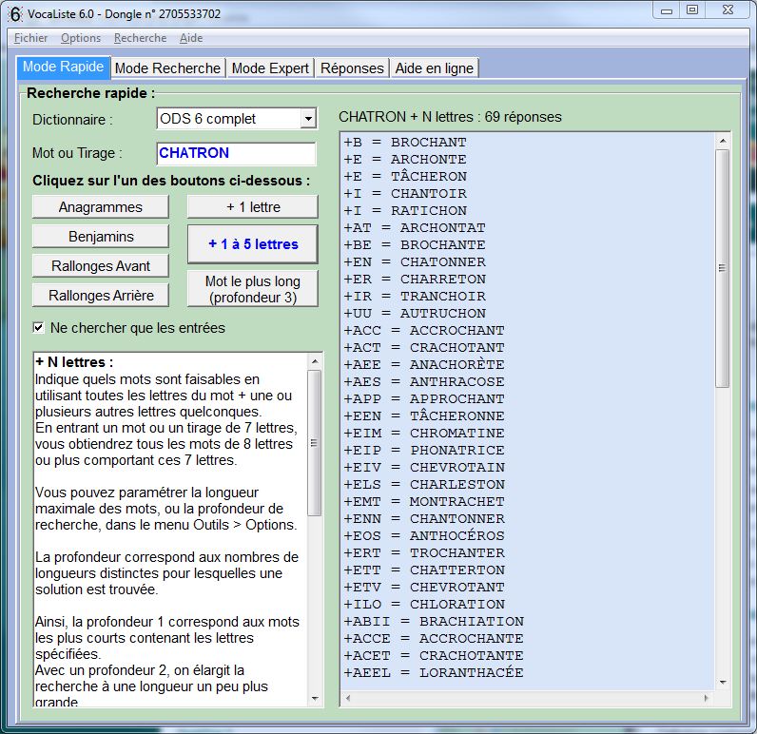Click results horizontal scrollbar left arrow
This screenshot has height=734, width=757.
point(348,698)
